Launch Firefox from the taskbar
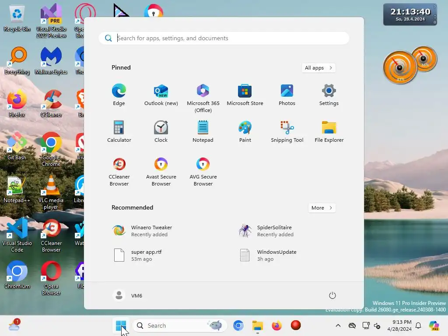This screenshot has height=336, width=448. pos(276,325)
